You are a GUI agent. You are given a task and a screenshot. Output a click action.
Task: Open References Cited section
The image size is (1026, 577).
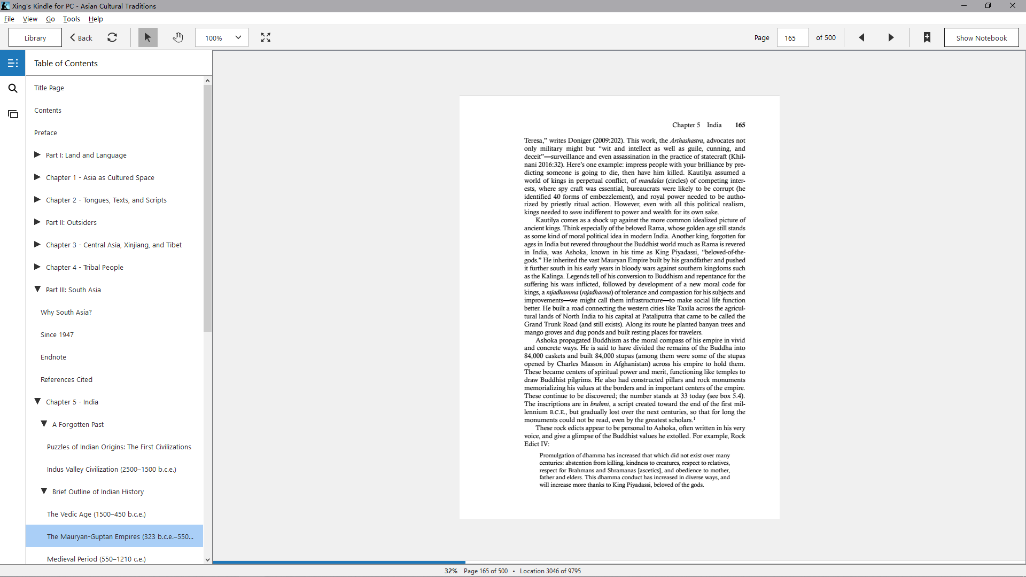click(66, 379)
